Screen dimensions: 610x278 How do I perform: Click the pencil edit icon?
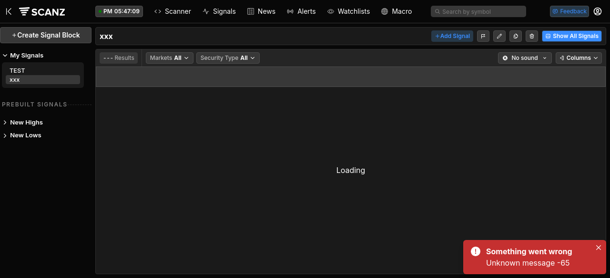pyautogui.click(x=499, y=36)
